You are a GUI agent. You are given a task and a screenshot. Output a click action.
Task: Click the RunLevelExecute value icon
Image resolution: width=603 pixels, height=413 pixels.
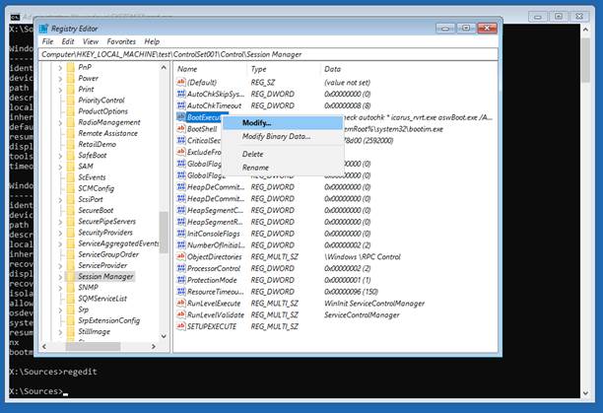coord(181,303)
